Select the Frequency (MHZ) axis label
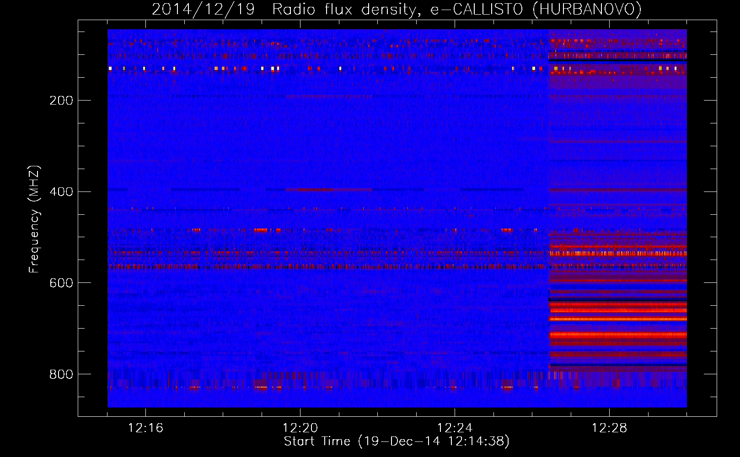The image size is (740, 457). click(34, 219)
